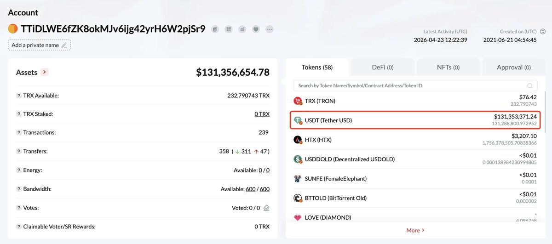Click the transactions count 239
552x244 pixels.
coord(264,132)
